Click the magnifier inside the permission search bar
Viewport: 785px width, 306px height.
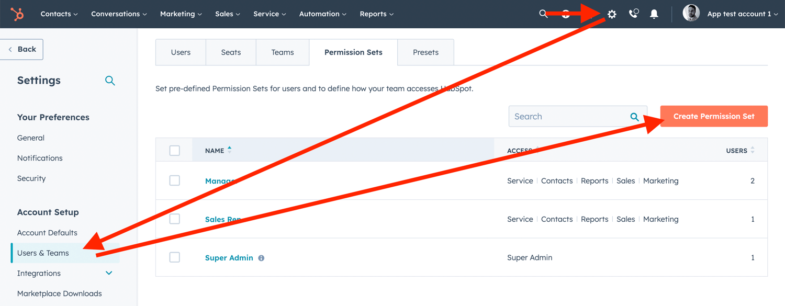coord(634,116)
